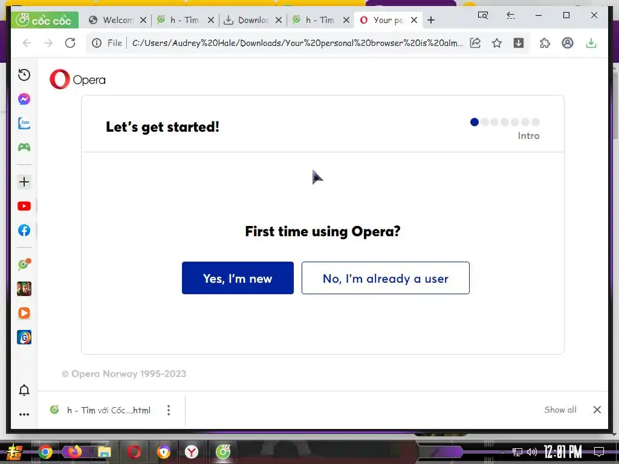Share this page via the share icon
The width and height of the screenshot is (619, 464).
475,43
